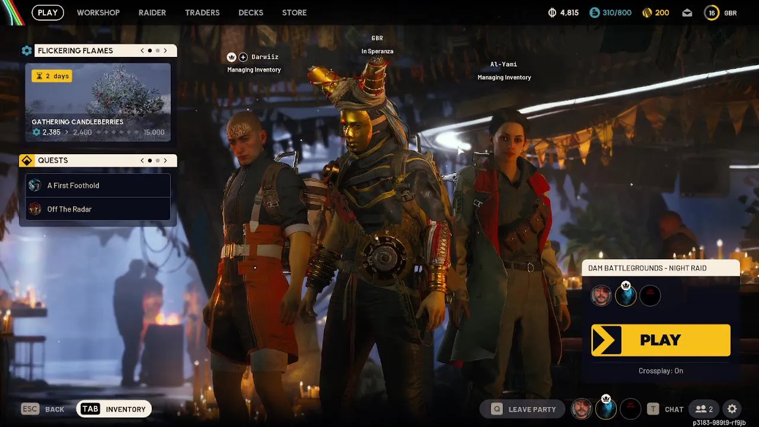Screen dimensions: 759x427
Task: Click the crowned blue avatar in bottom bar
Action: tap(606, 409)
